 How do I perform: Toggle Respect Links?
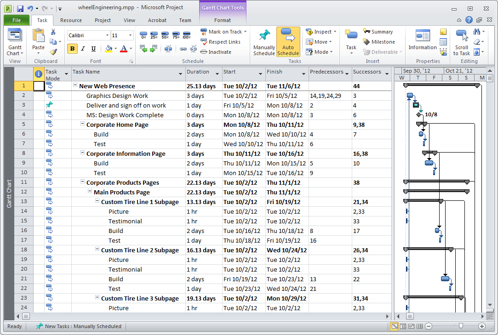pyautogui.click(x=220, y=42)
